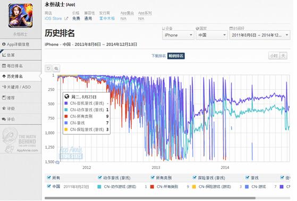This screenshot has width=297, height=201.
Task: Switch to the 下载排名 tab
Action: (158, 56)
